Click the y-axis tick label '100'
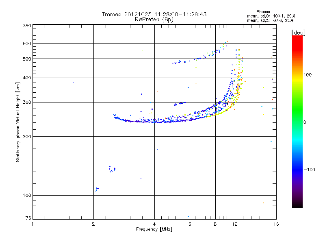Viewport: 325px width, 244px height. [27, 196]
